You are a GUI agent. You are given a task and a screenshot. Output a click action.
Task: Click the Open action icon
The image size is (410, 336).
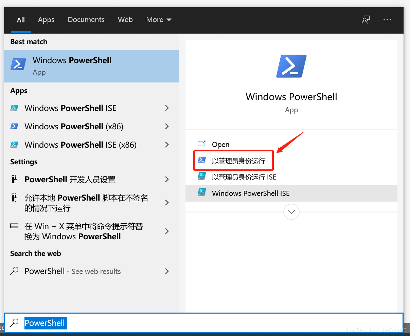pos(202,144)
